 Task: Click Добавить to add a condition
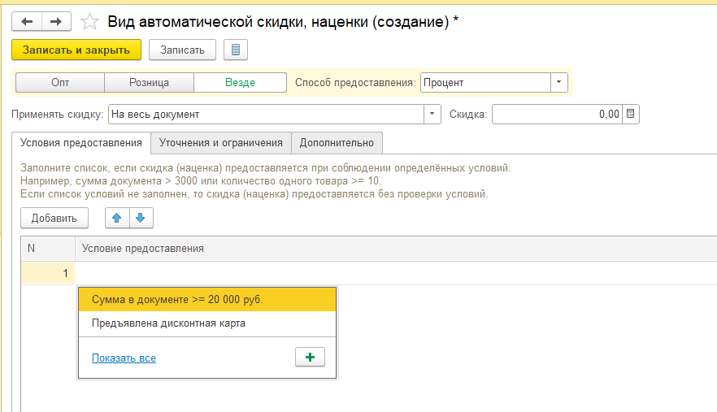coord(54,218)
